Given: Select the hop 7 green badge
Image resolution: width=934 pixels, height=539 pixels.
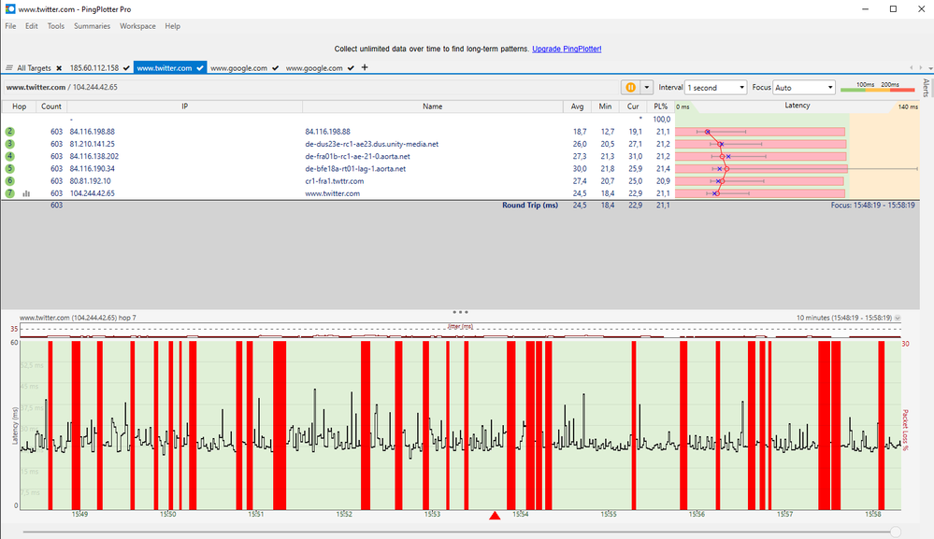Looking at the screenshot, I should click(x=10, y=193).
